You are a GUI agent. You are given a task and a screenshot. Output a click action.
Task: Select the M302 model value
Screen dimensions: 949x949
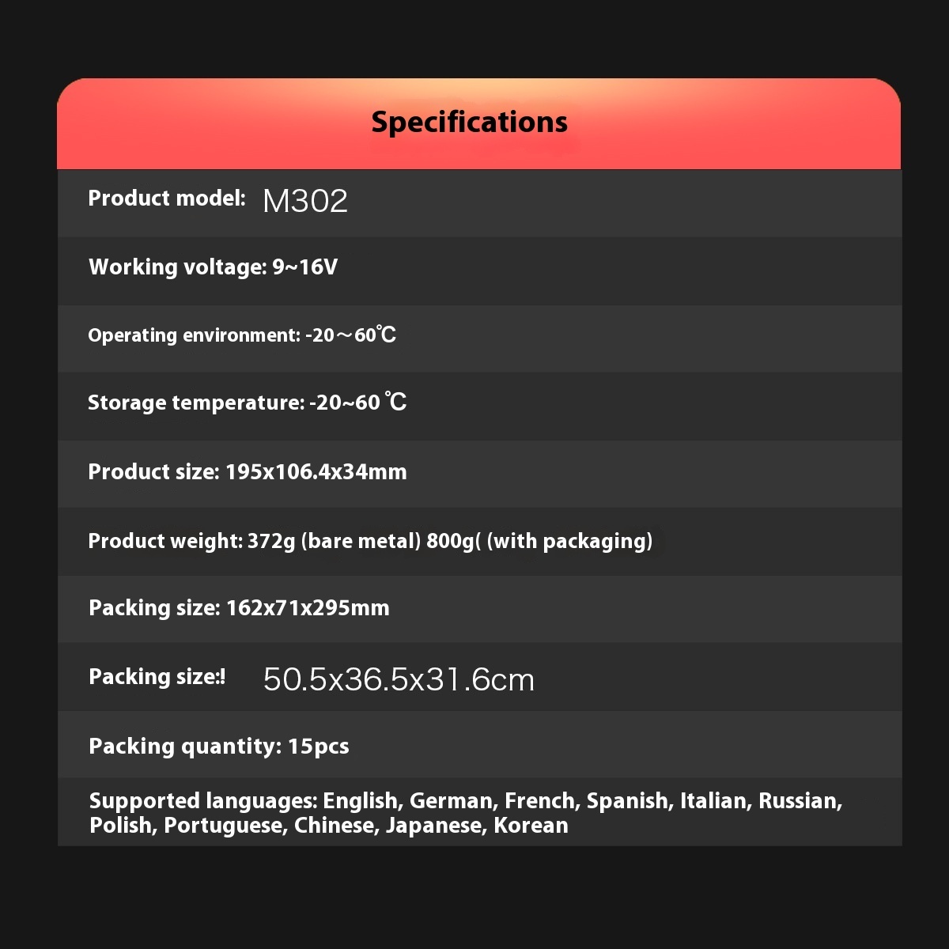pos(305,201)
